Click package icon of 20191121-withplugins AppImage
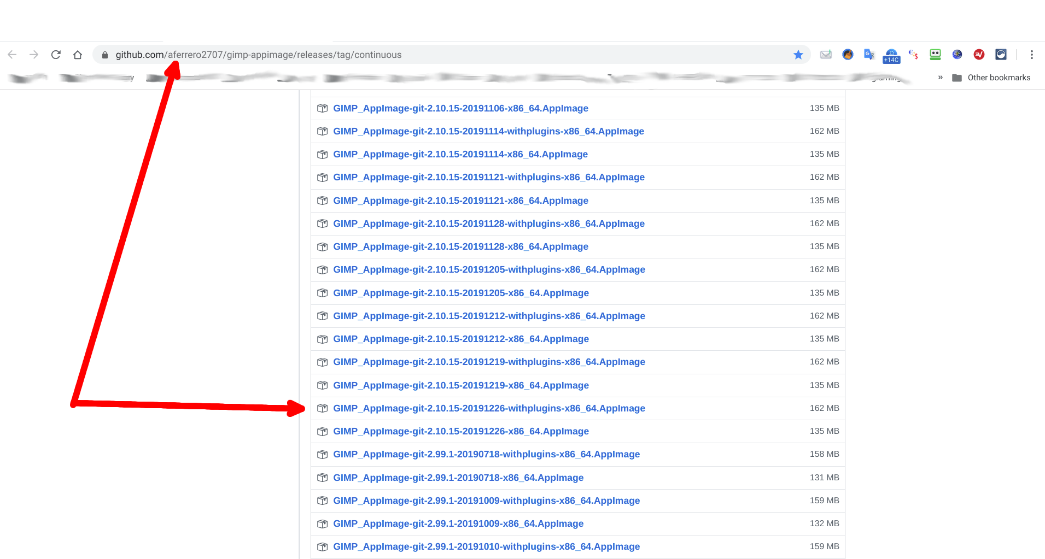Screen dimensions: 1045x559 click(x=323, y=177)
